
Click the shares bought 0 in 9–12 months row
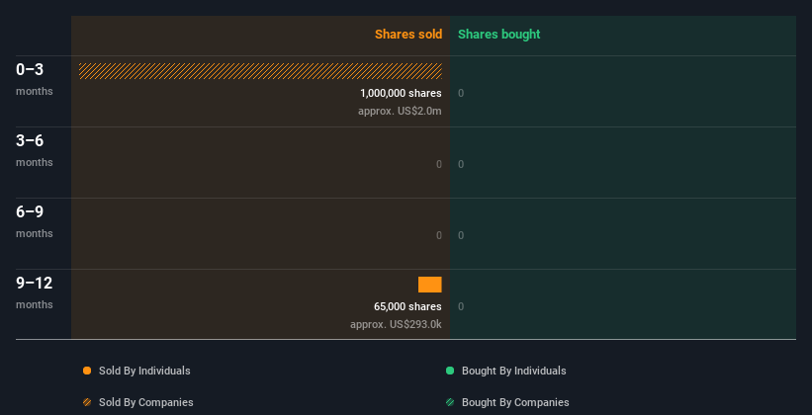461,306
